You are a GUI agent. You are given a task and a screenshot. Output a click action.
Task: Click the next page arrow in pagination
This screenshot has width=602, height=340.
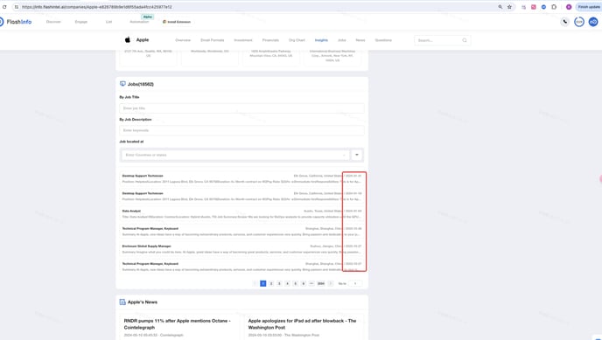coord(330,283)
